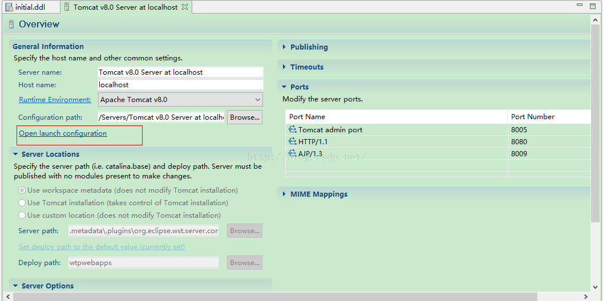Click the vertical scrollbar up arrow
The width and height of the screenshot is (603, 301).
click(x=596, y=19)
